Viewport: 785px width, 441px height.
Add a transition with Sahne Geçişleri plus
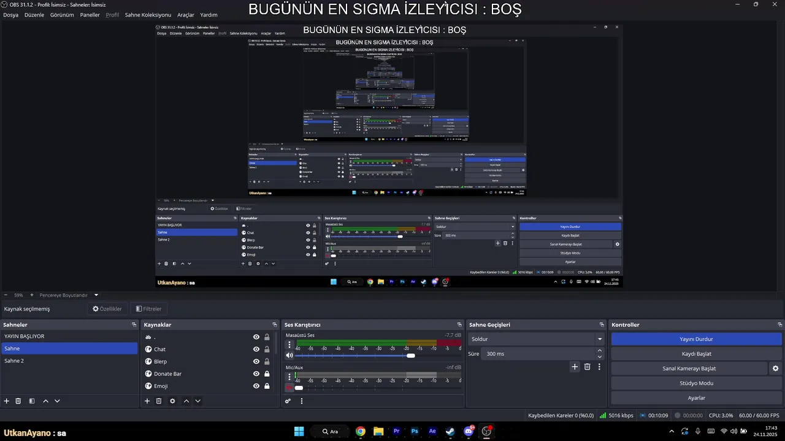pos(575,367)
